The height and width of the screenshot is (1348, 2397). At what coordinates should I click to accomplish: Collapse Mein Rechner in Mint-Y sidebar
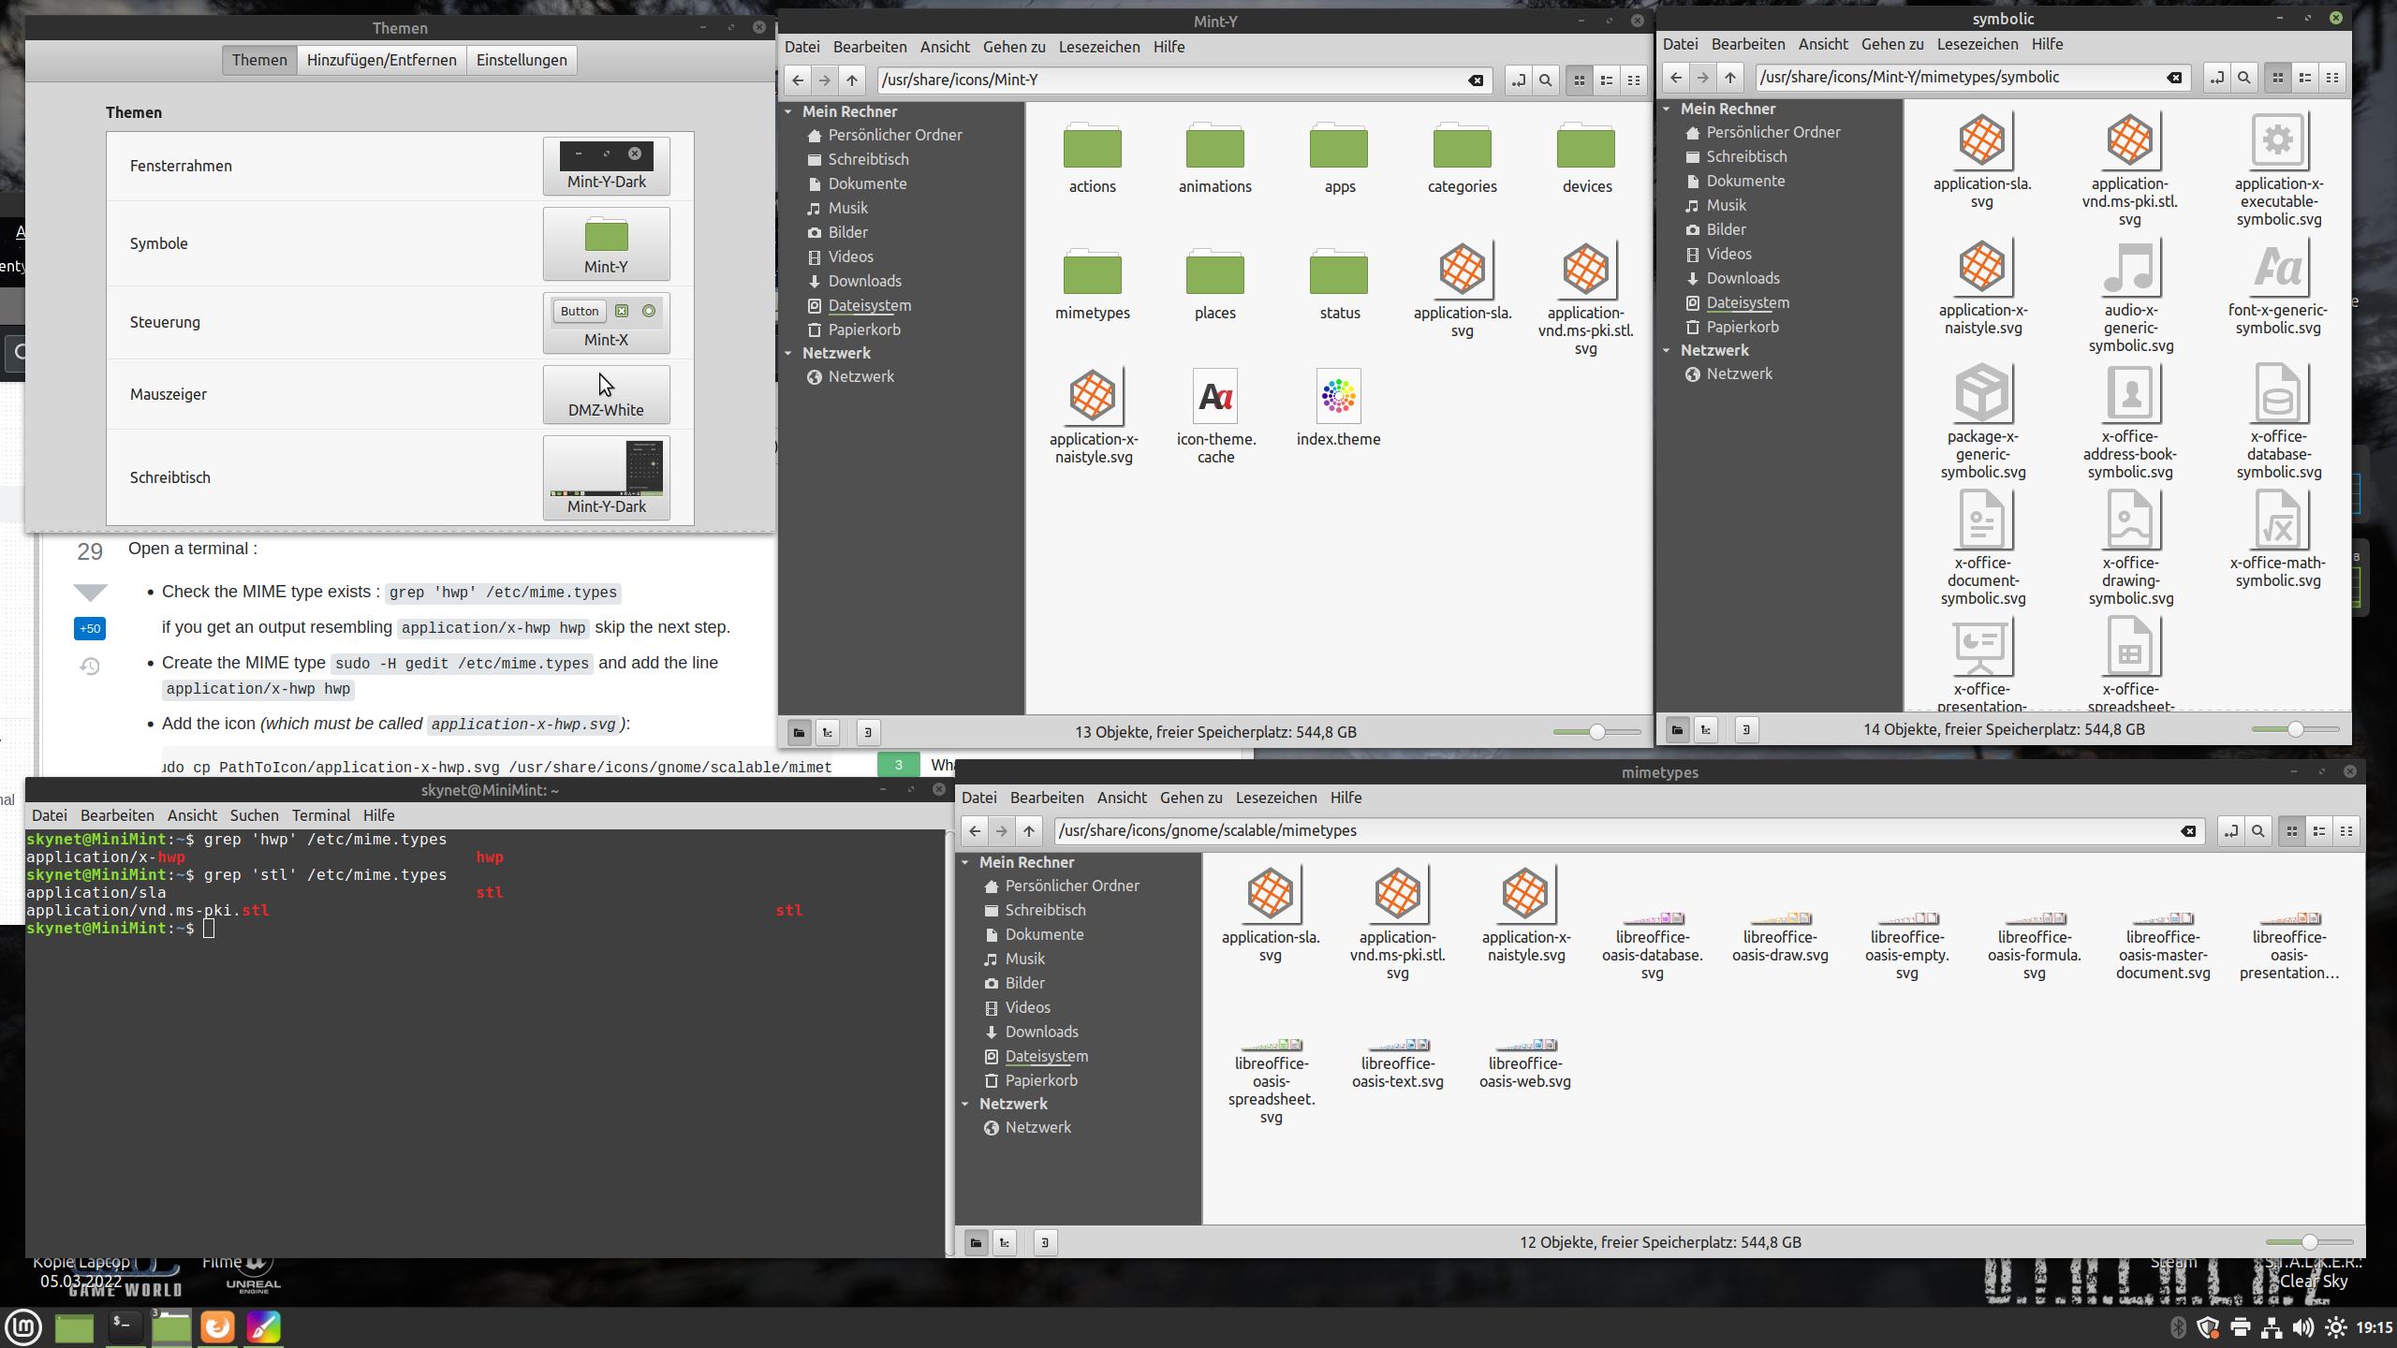(788, 111)
